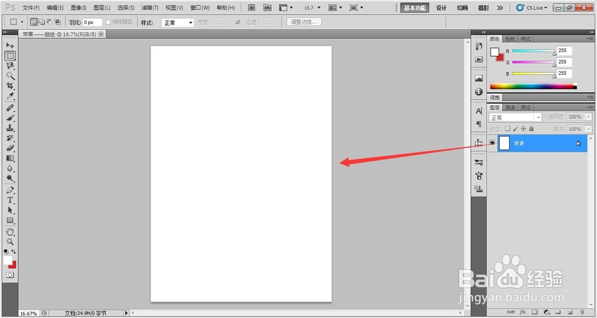Select the Brush tool

(10, 118)
